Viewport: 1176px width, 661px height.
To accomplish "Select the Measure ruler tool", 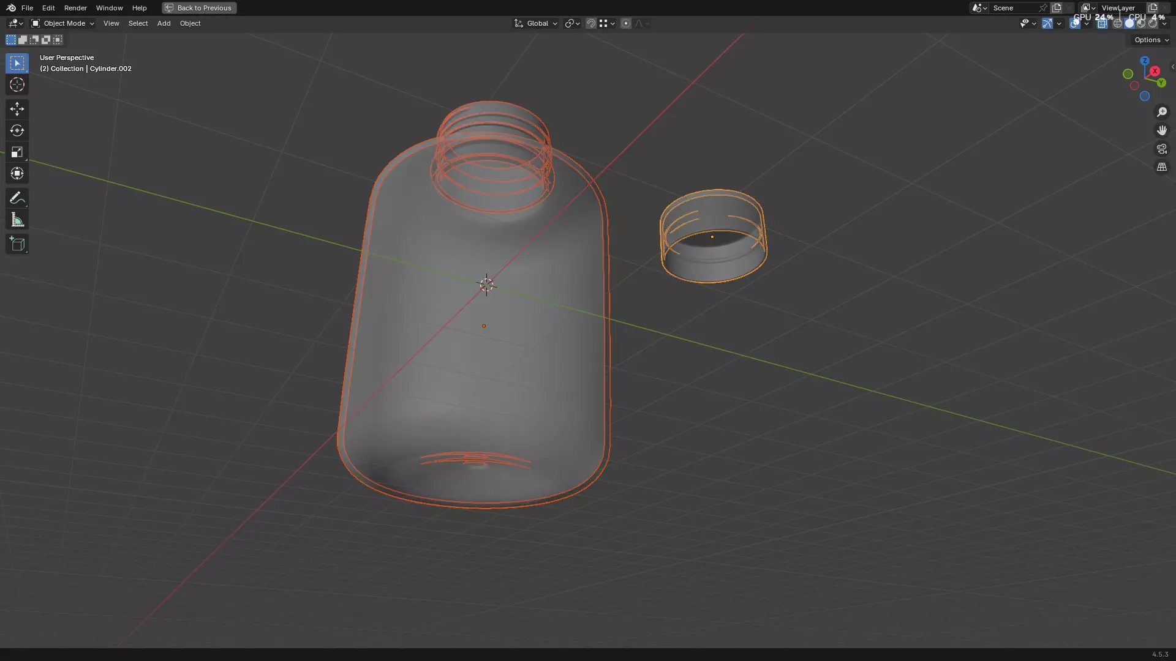I will coord(17,220).
